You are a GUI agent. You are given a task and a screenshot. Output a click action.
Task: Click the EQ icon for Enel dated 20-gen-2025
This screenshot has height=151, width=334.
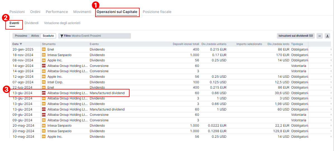[44, 49]
